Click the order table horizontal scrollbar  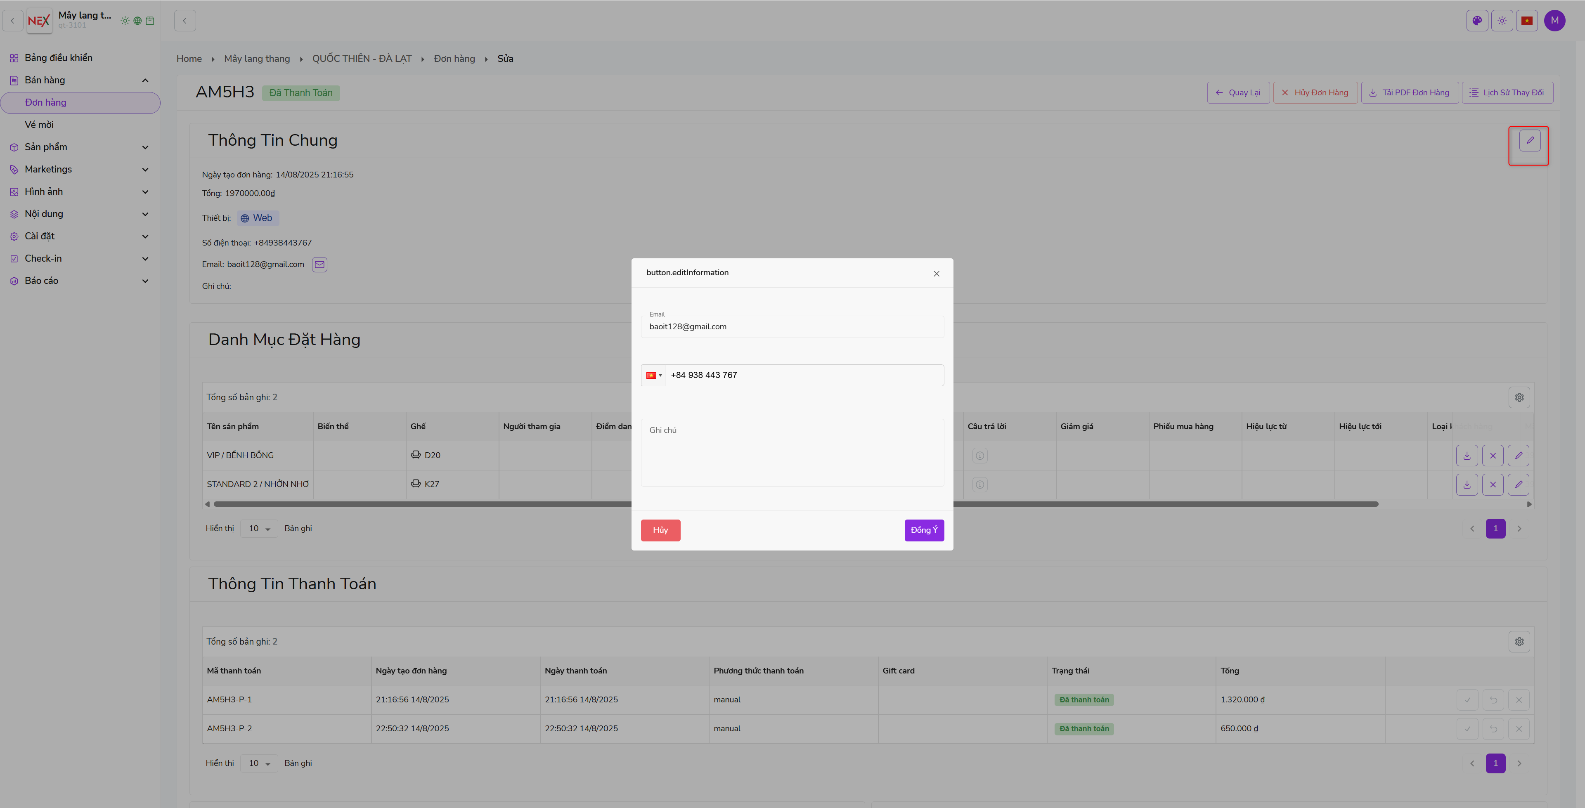(x=419, y=504)
